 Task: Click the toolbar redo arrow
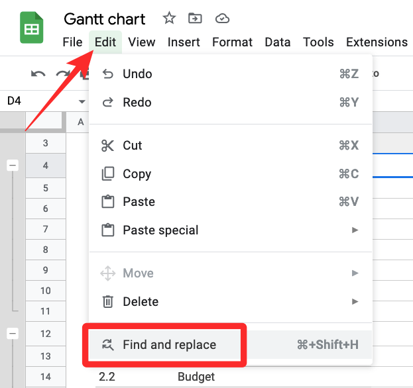[x=63, y=74]
